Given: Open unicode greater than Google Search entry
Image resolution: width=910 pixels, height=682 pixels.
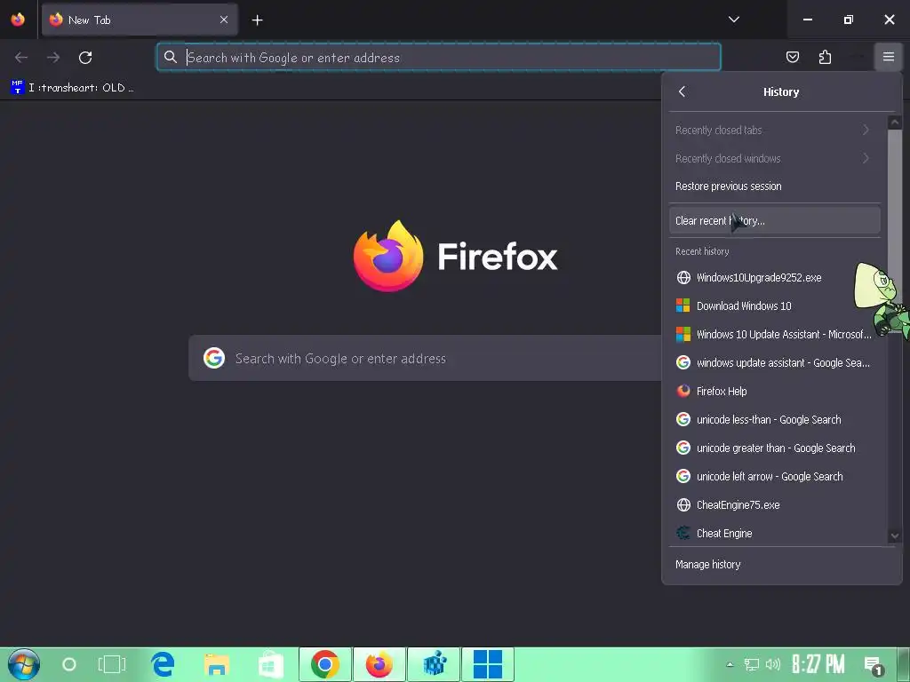Looking at the screenshot, I should (775, 448).
